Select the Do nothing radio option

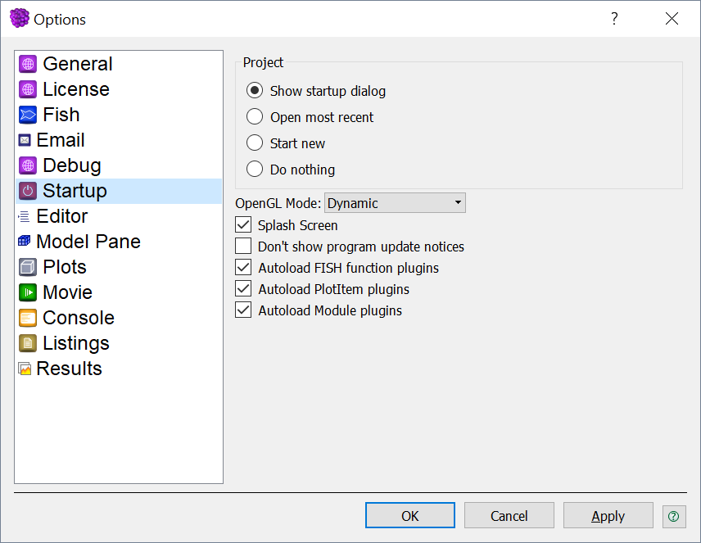point(255,169)
